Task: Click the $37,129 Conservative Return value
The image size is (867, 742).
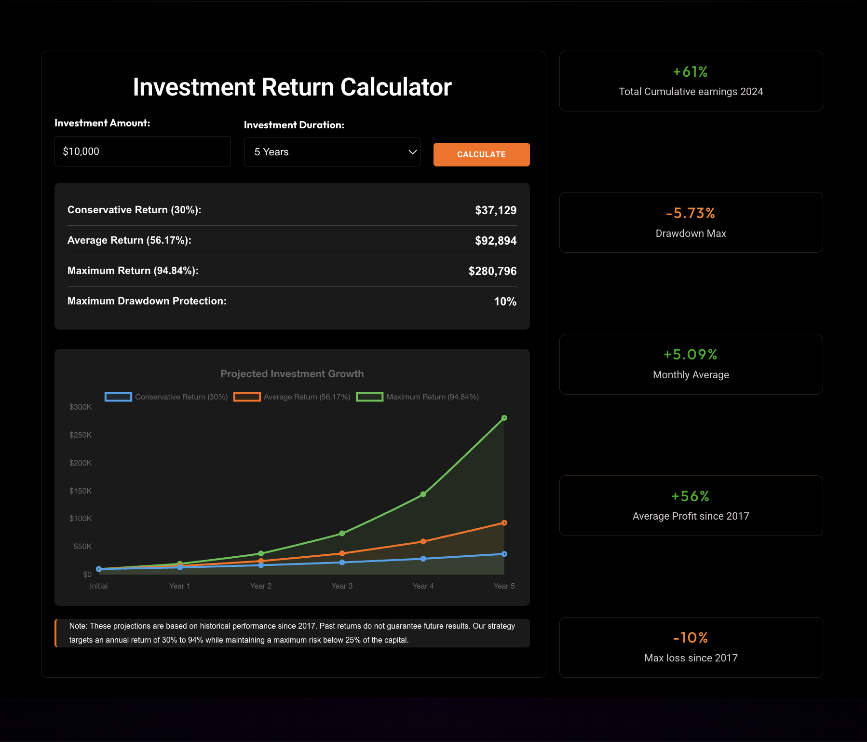Action: tap(495, 210)
